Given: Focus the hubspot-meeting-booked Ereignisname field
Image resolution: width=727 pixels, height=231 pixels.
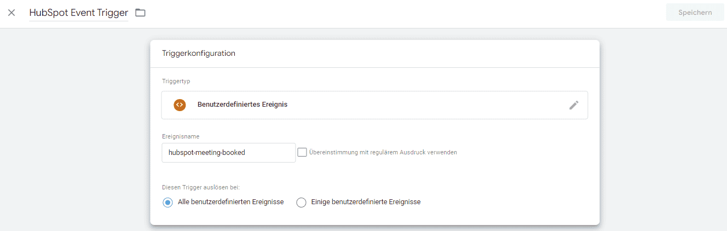Looking at the screenshot, I should [x=229, y=153].
